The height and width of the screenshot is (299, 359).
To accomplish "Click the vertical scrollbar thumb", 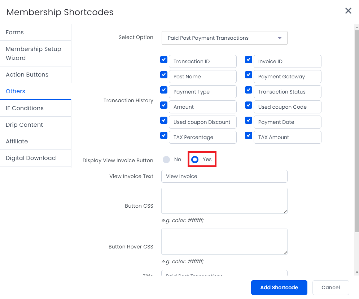I will click(x=357, y=131).
